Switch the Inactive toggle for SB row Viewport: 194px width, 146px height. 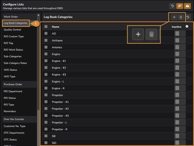tap(180, 136)
